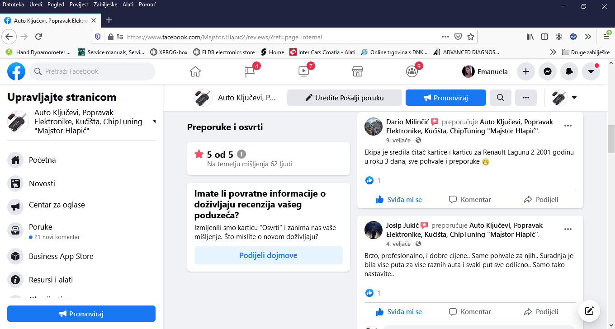This screenshot has width=615, height=329.
Task: Click the info icon beside 5 od 5
Action: click(241, 154)
